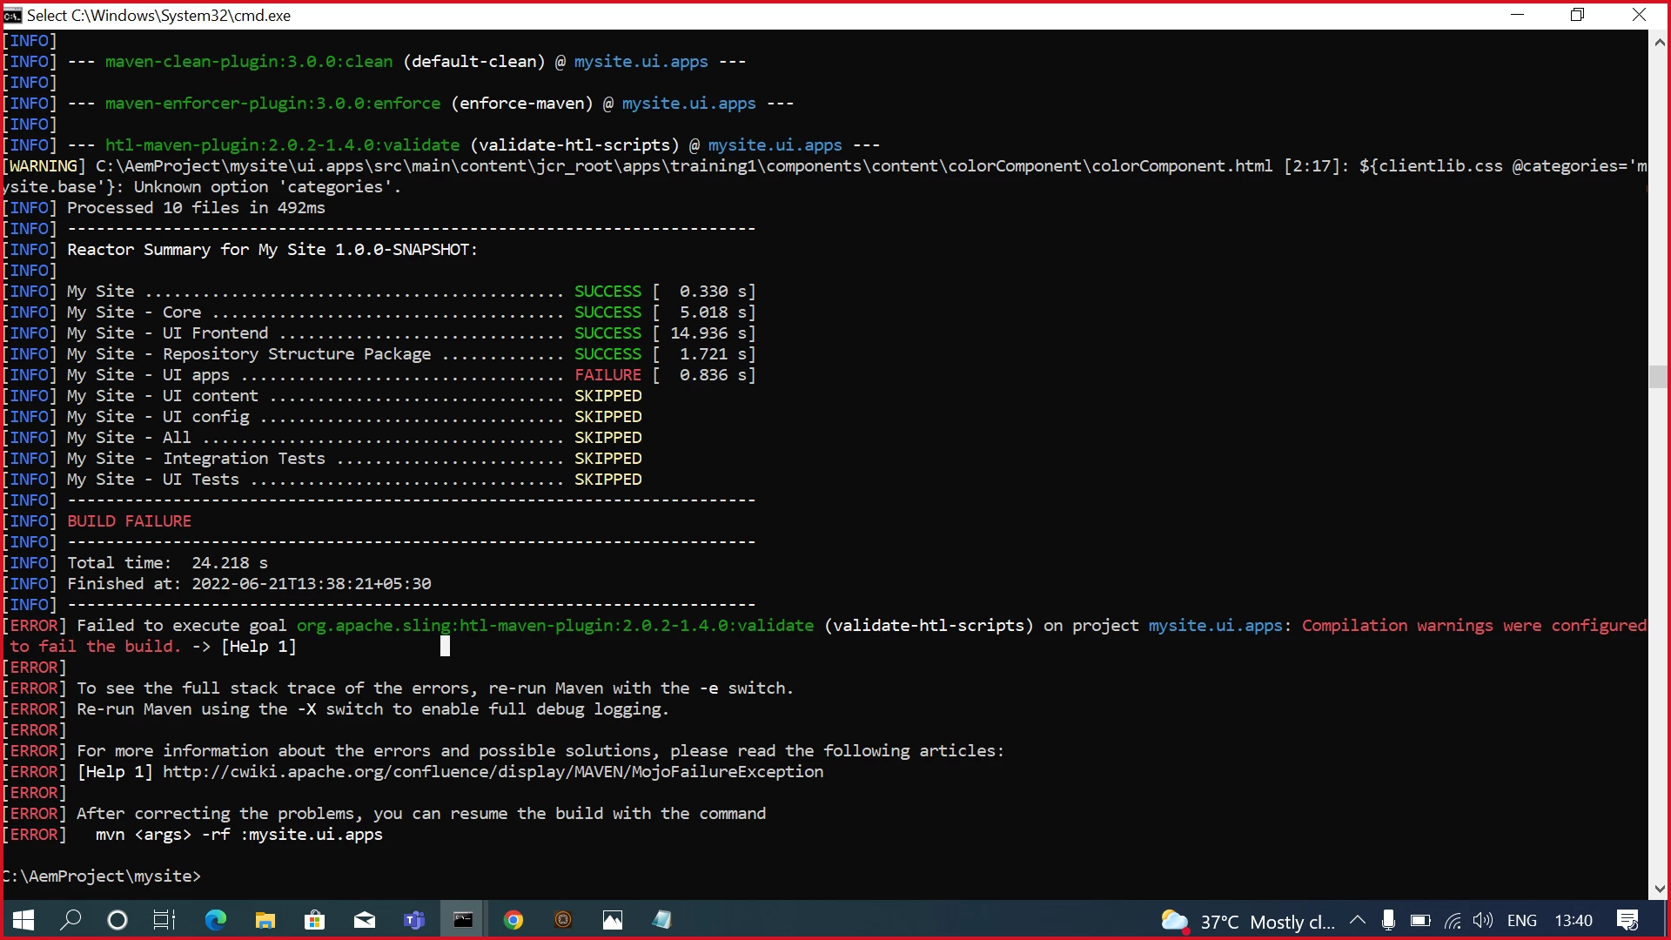Open Cortana from the taskbar
This screenshot has height=940, width=1671.
pyautogui.click(x=117, y=920)
